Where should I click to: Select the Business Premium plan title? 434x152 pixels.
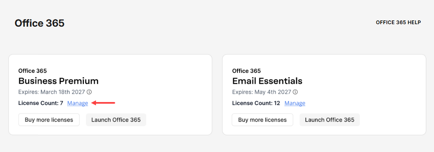[58, 81]
